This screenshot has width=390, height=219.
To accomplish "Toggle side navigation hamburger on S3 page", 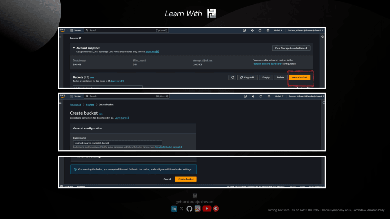I will pyautogui.click(x=60, y=36).
